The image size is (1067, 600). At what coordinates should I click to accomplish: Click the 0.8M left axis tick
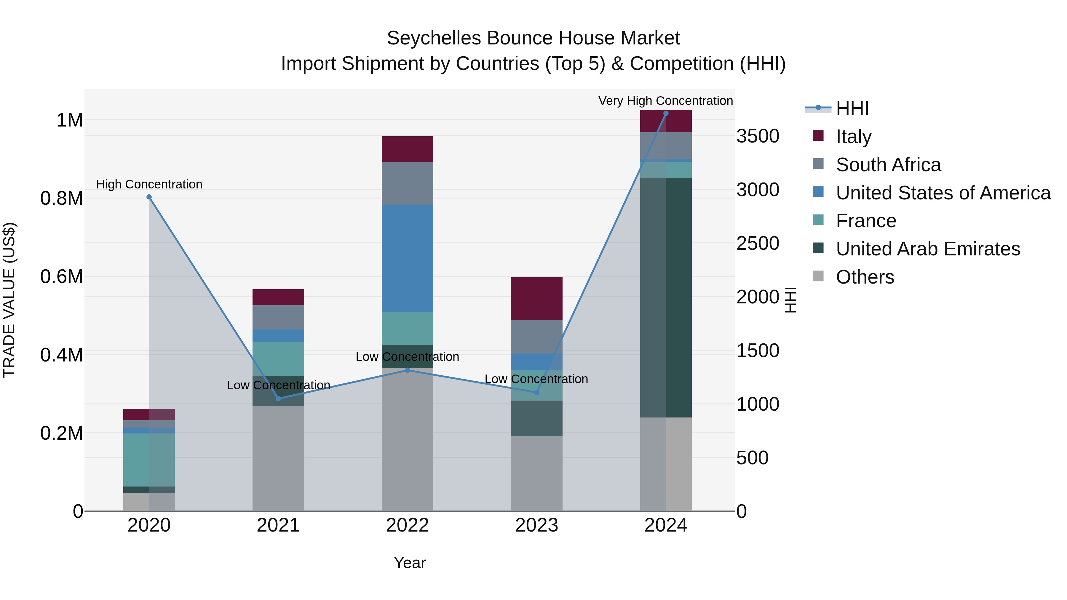62,198
